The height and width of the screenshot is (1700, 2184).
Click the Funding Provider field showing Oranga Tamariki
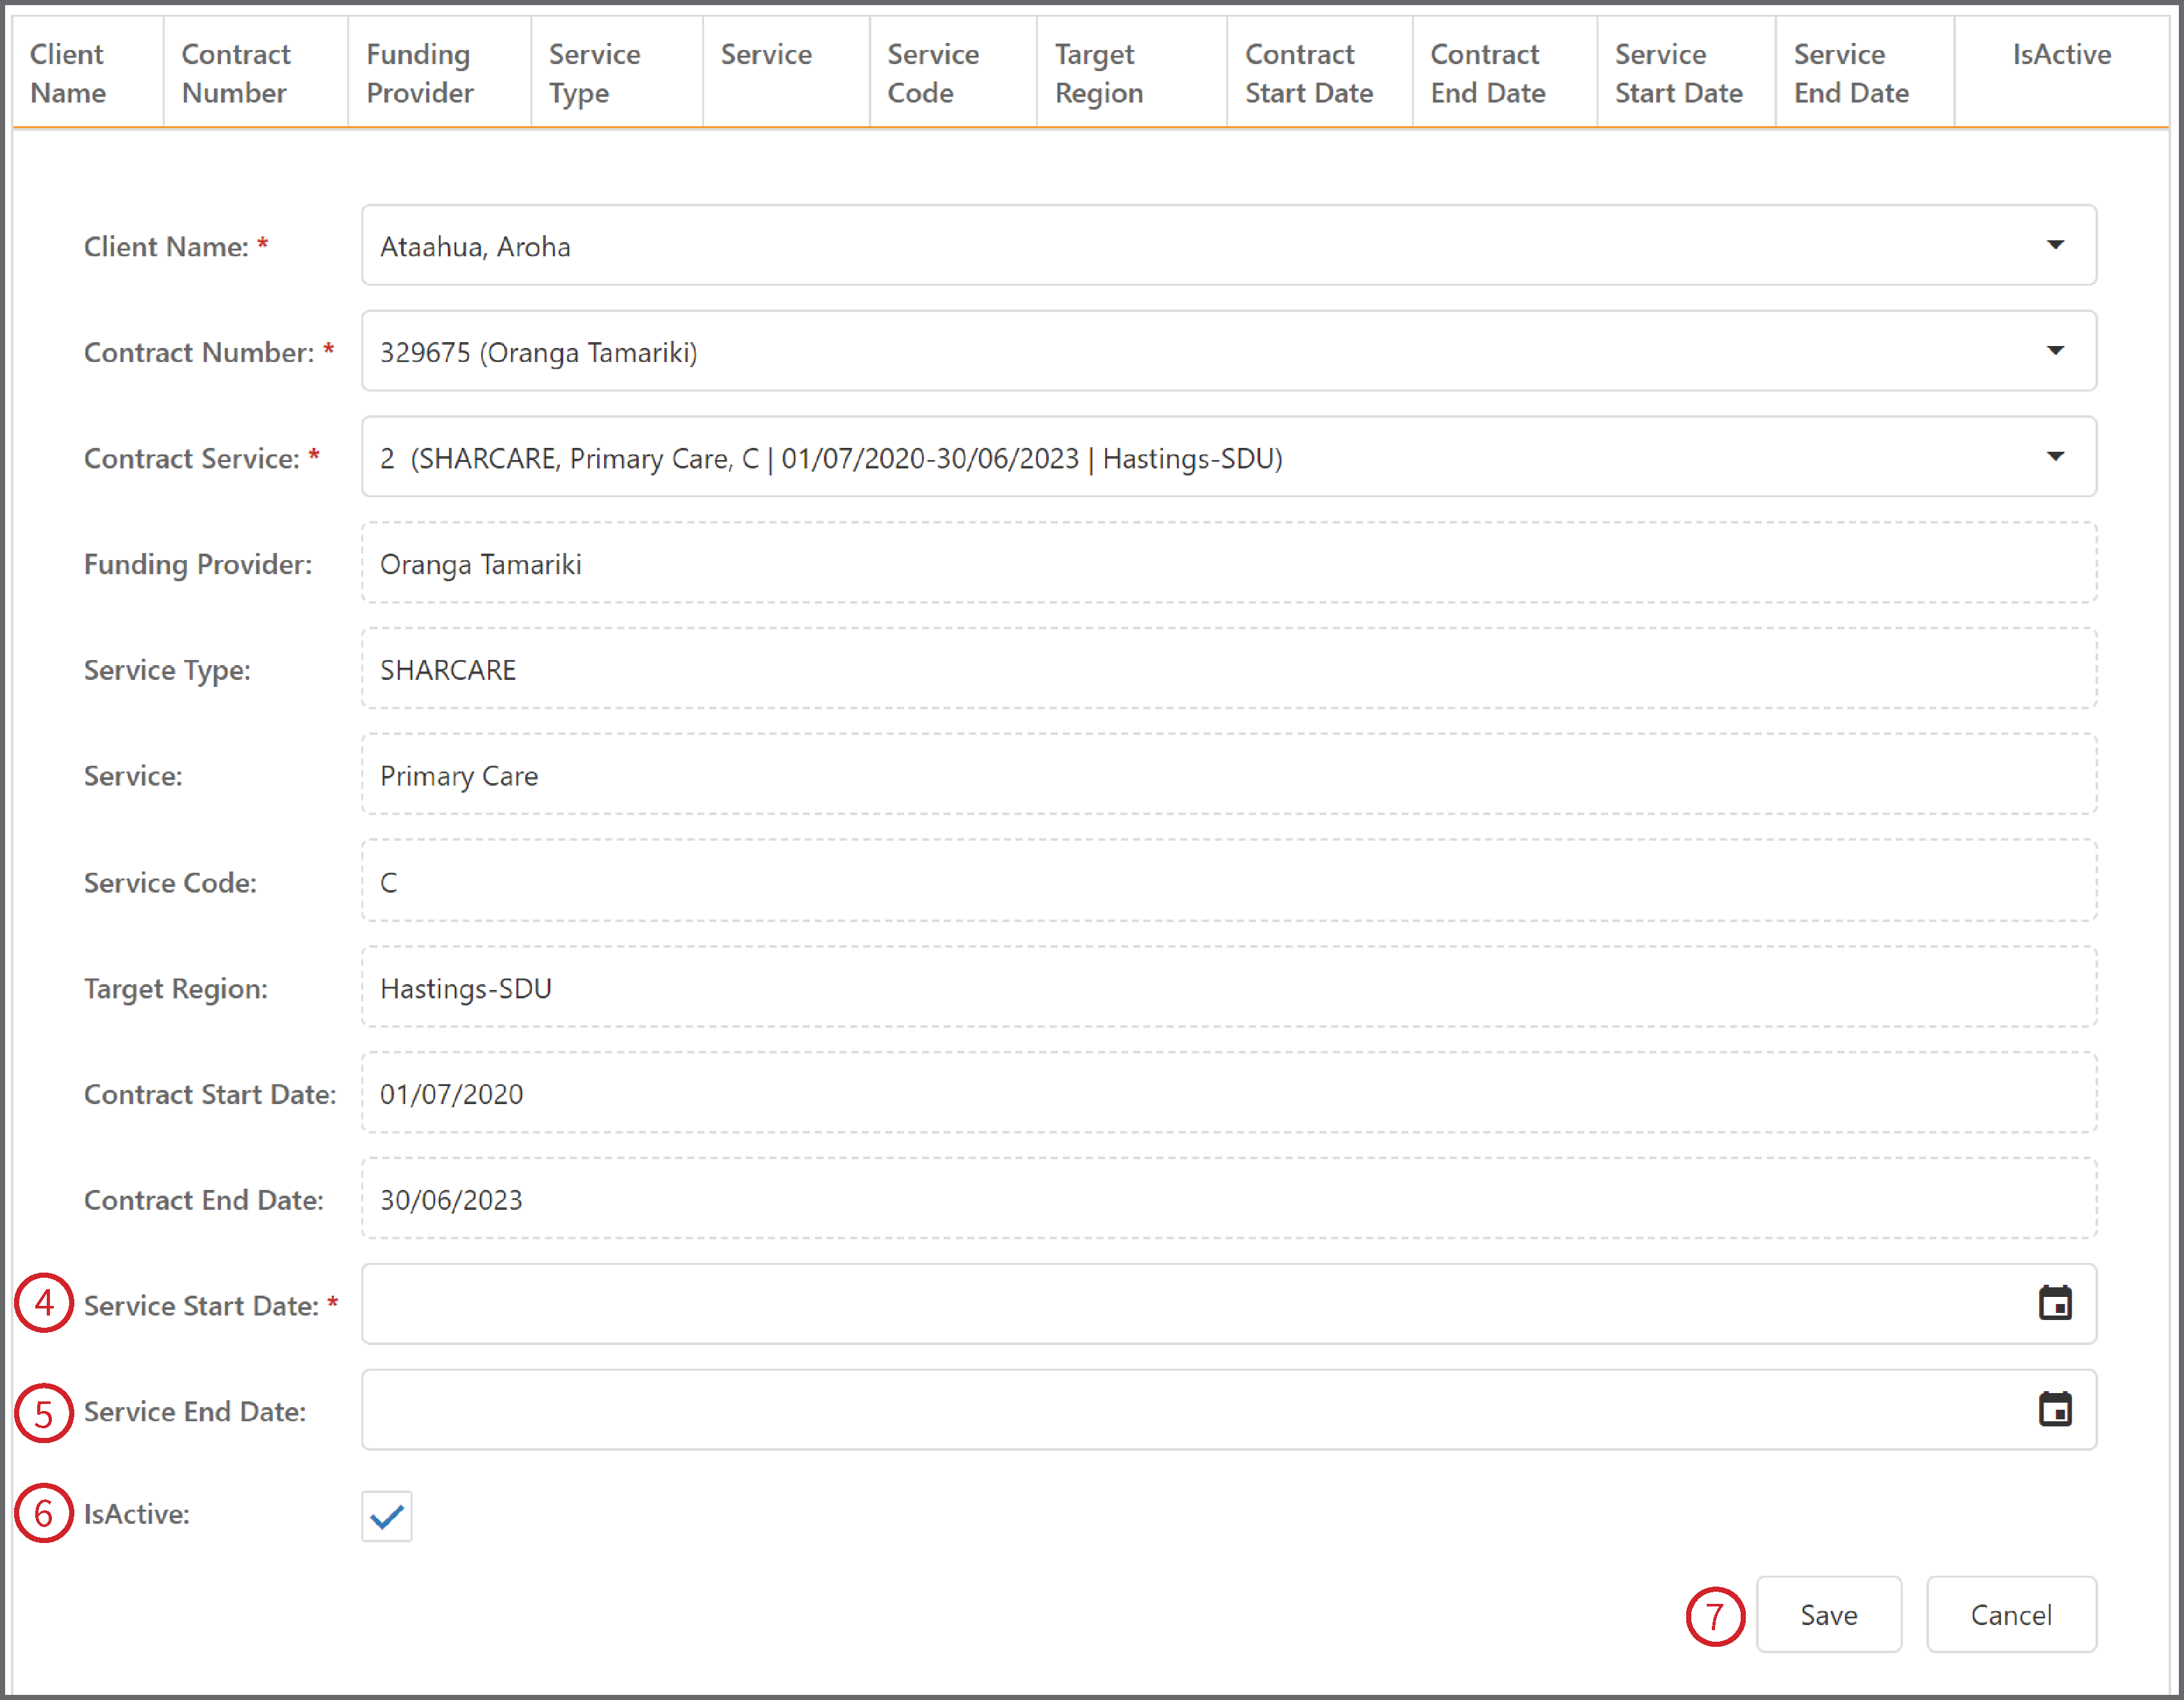click(1229, 563)
